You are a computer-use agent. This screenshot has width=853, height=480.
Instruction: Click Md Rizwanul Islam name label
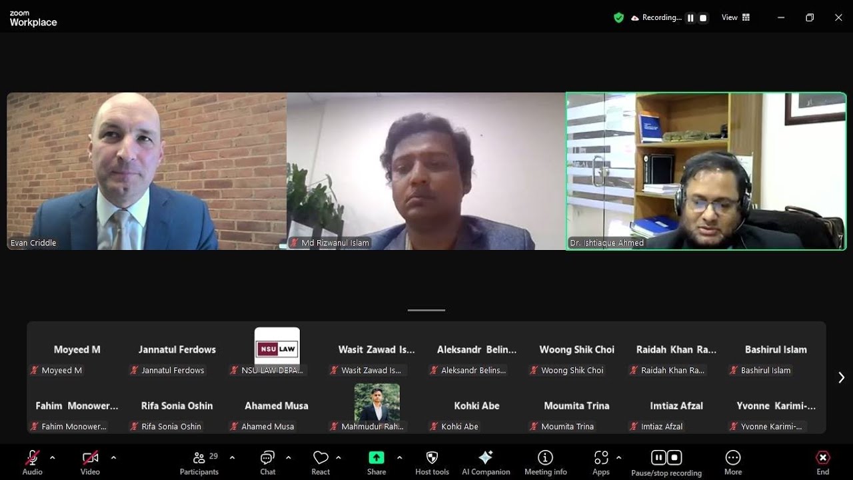pos(335,243)
